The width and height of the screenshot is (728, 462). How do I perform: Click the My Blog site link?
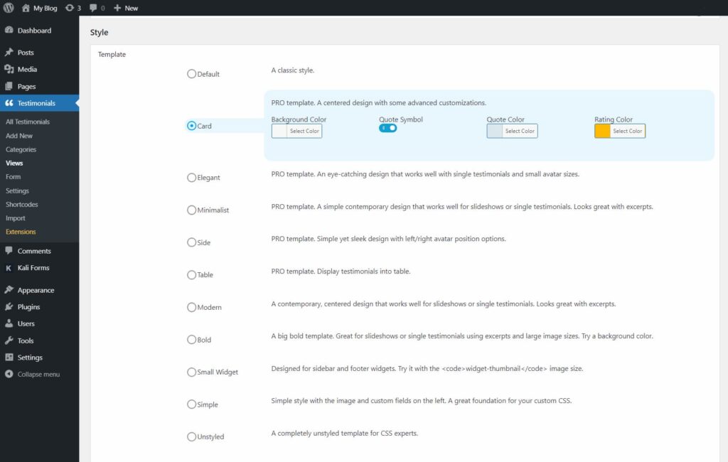45,8
